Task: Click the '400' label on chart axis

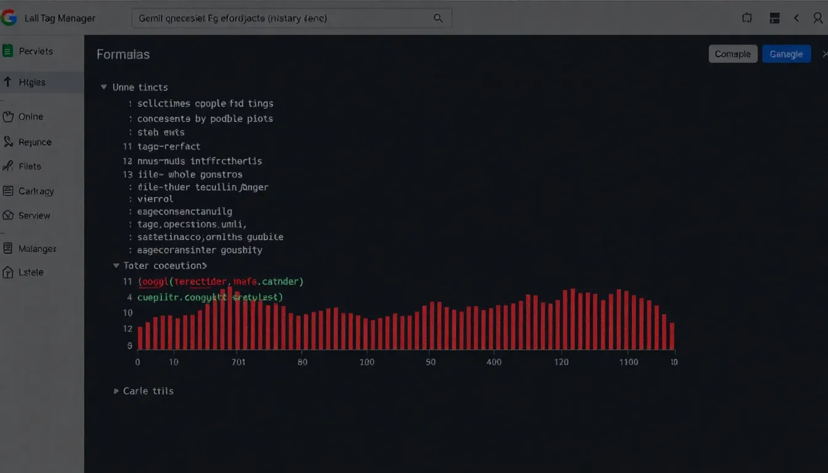Action: pos(494,362)
